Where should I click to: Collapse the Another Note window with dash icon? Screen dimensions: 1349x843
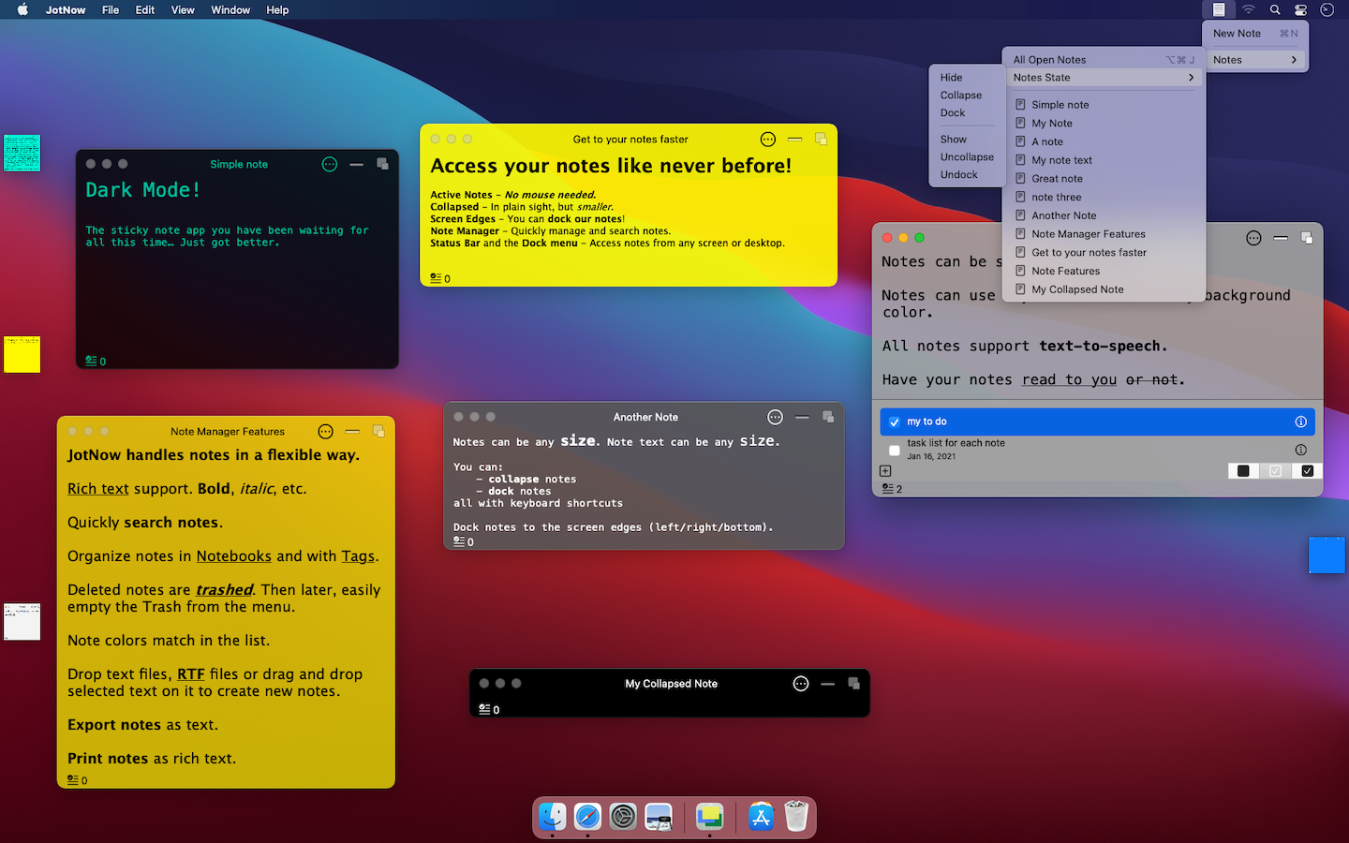tap(802, 417)
